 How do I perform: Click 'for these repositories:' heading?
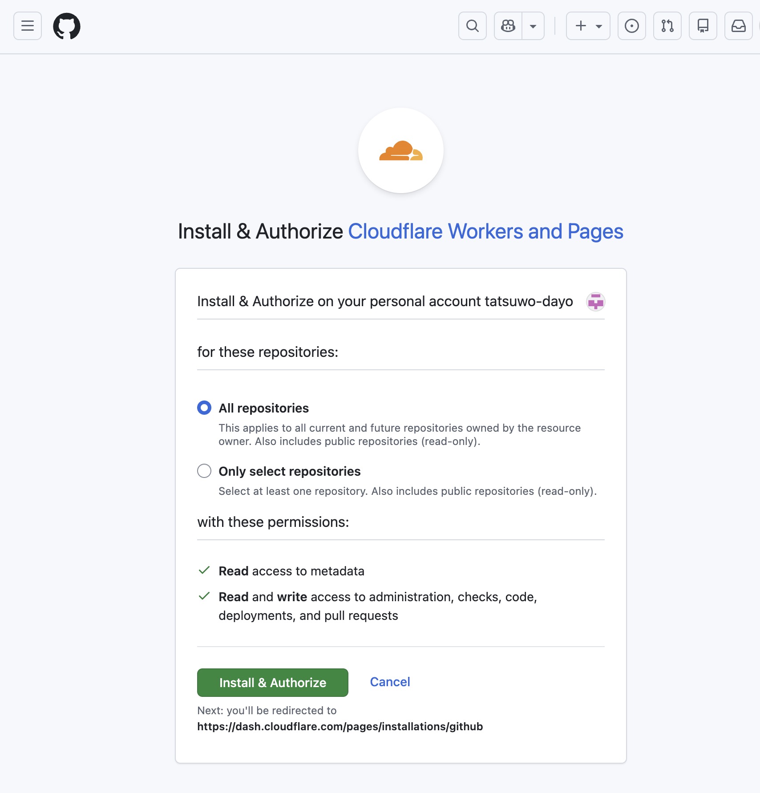click(268, 352)
